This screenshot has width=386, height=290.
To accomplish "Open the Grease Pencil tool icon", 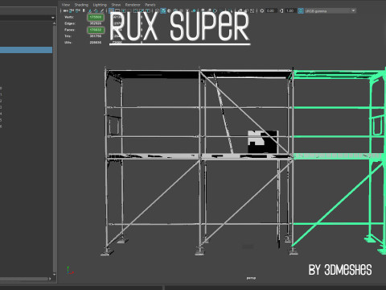I will pyautogui.click(x=102, y=10).
